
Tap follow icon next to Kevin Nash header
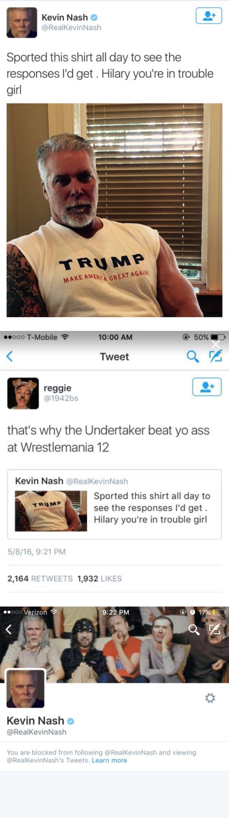(209, 15)
